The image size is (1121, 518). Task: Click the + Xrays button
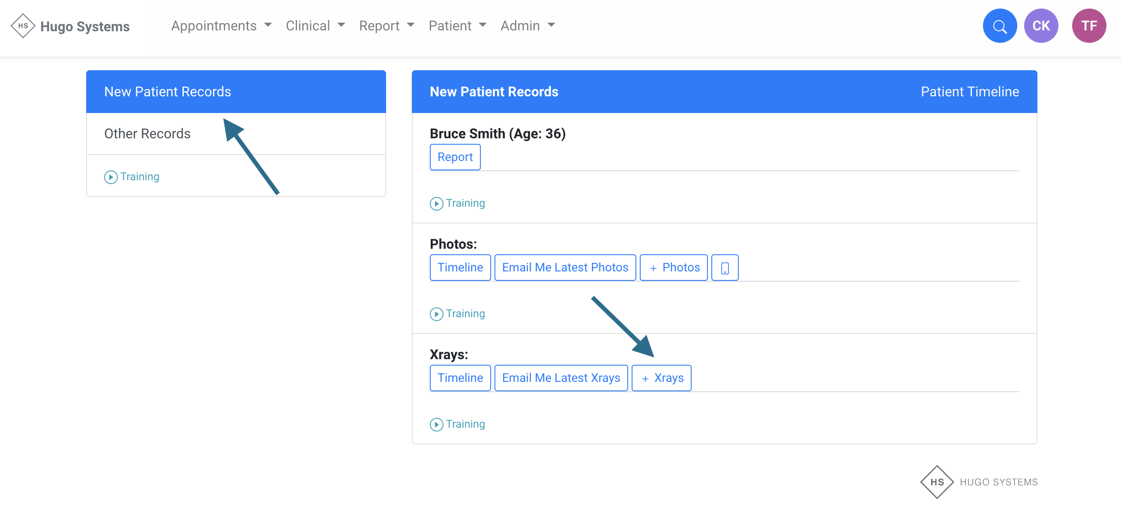click(661, 378)
